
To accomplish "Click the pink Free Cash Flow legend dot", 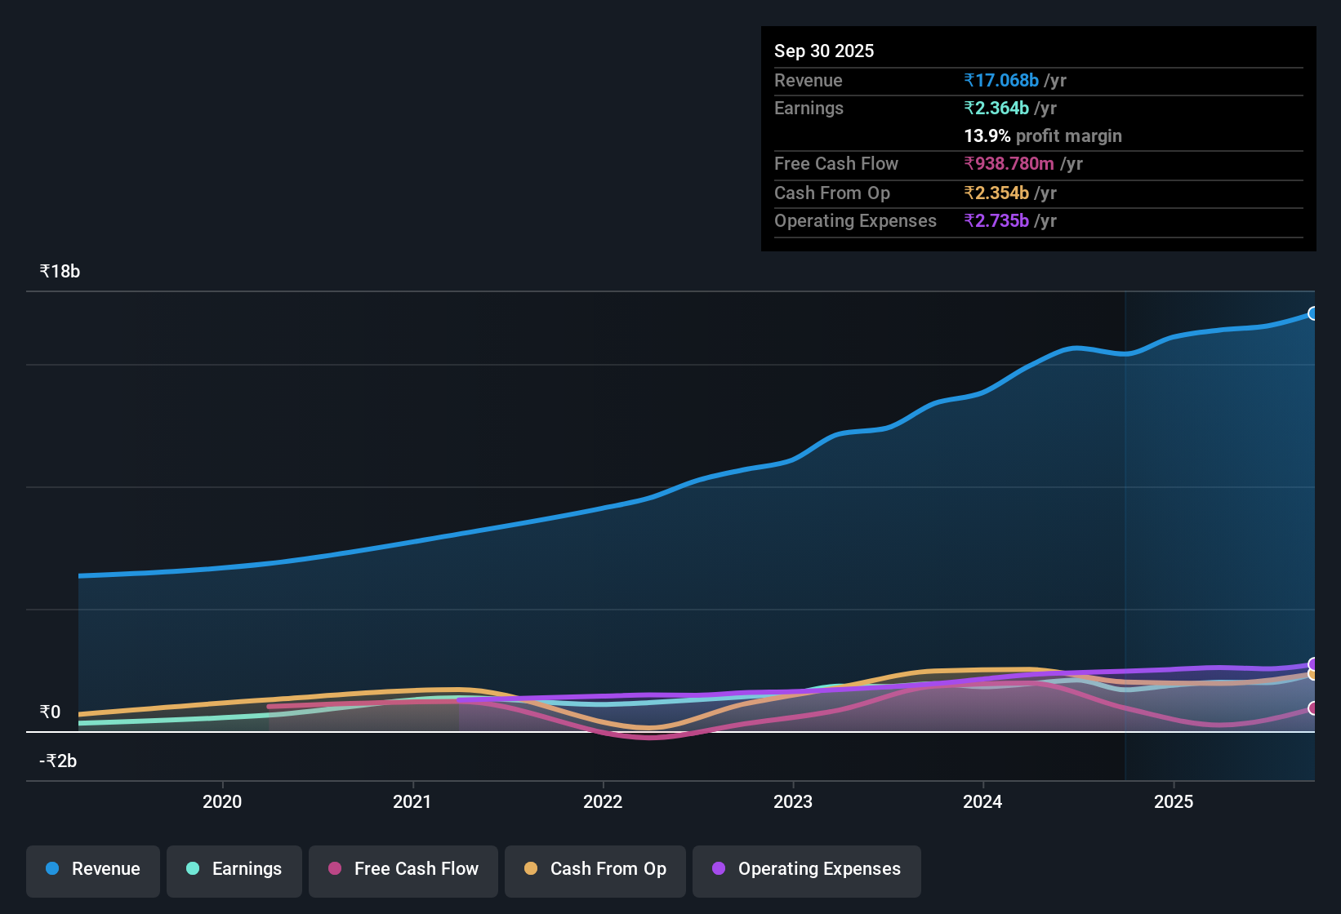I will point(333,869).
